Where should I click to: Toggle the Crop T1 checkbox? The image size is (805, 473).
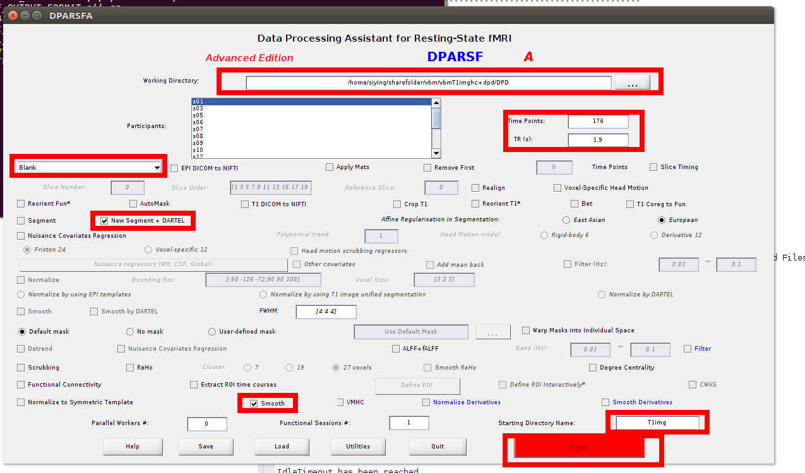tap(397, 204)
